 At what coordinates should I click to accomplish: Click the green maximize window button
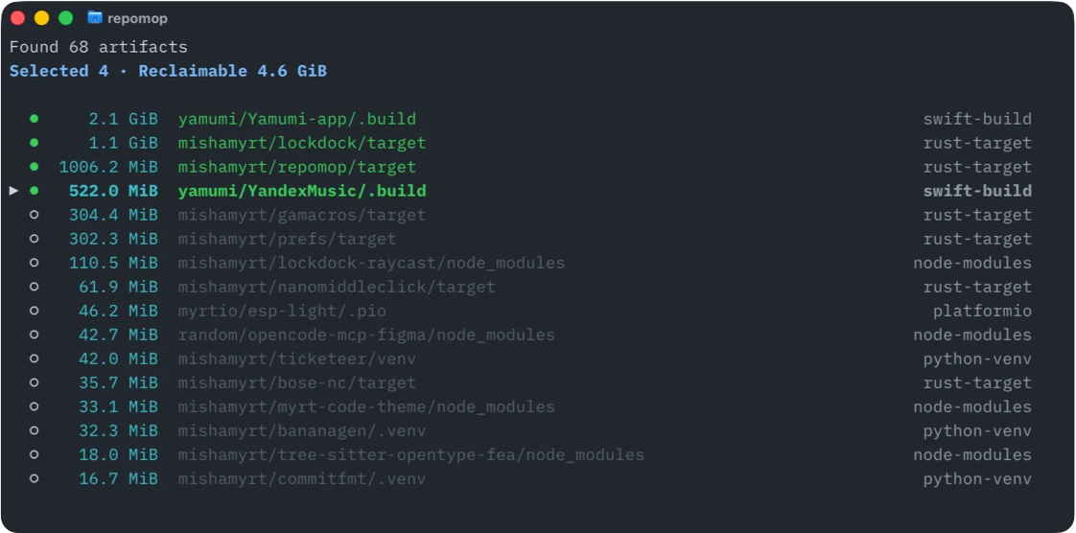pos(66,18)
